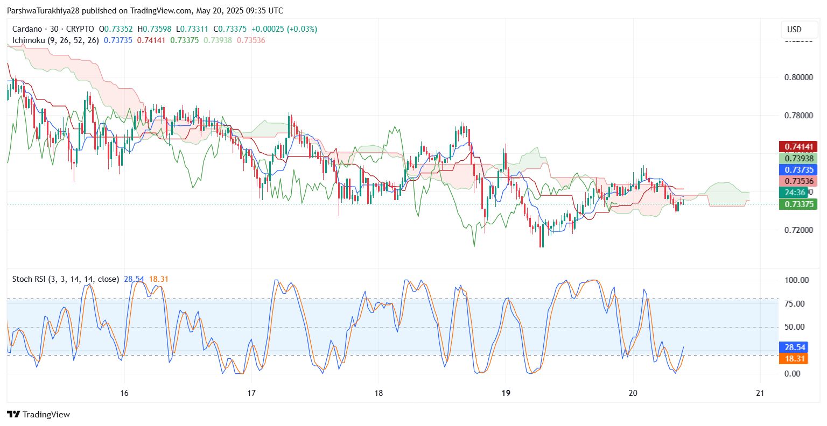Click the orange 18.31 Stoch RSI axis label
Image resolution: width=827 pixels, height=426 pixels.
(x=793, y=359)
